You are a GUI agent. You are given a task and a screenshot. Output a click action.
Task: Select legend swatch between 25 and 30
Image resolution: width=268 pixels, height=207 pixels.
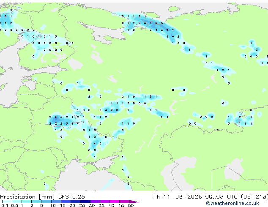(85, 202)
